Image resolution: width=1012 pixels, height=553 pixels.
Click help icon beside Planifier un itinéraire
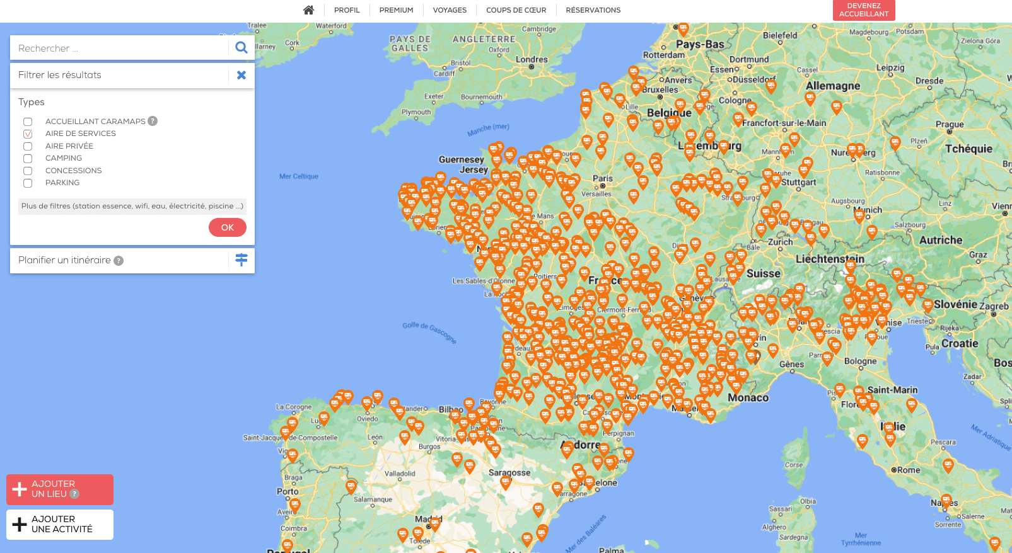pos(119,261)
